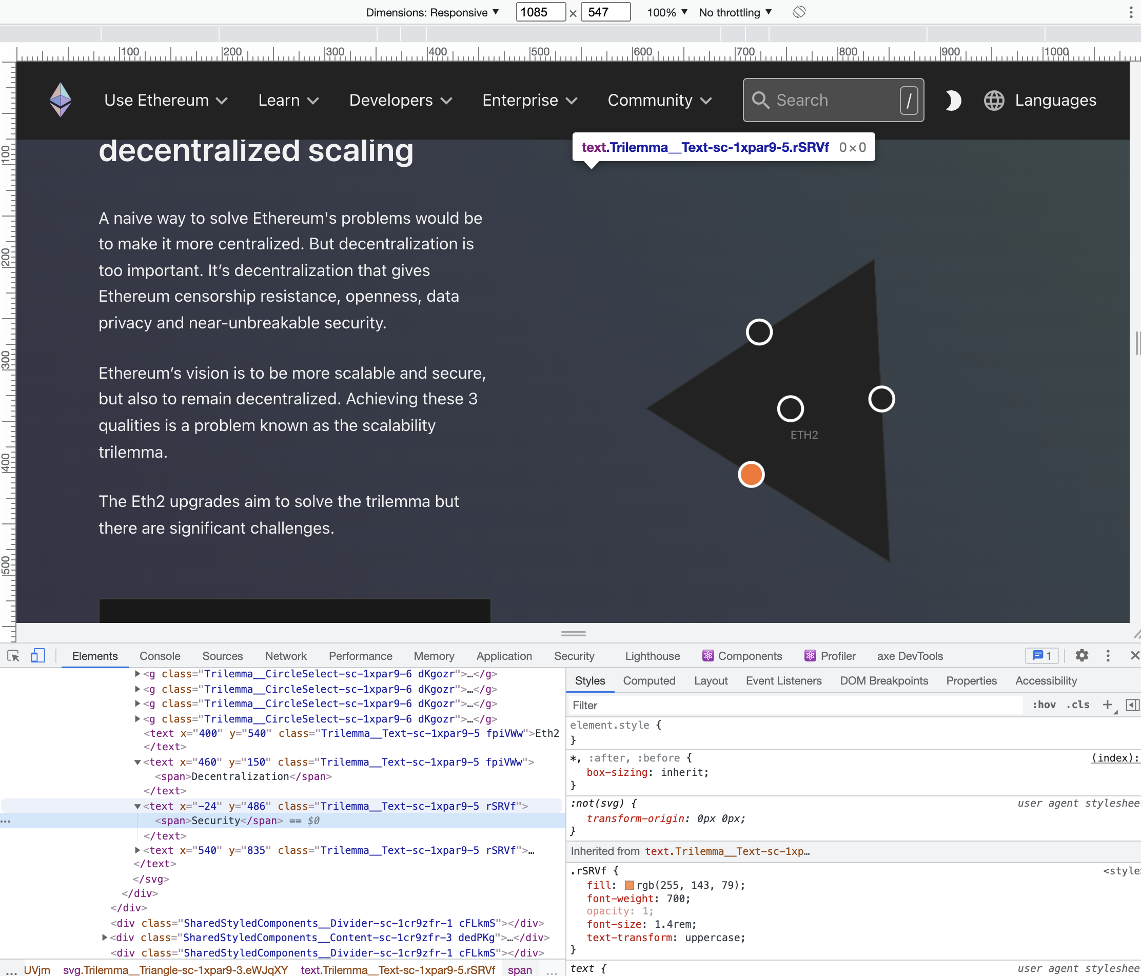Image resolution: width=1141 pixels, height=976 pixels.
Task: Open the (index) stylesheet source link
Action: [1115, 757]
